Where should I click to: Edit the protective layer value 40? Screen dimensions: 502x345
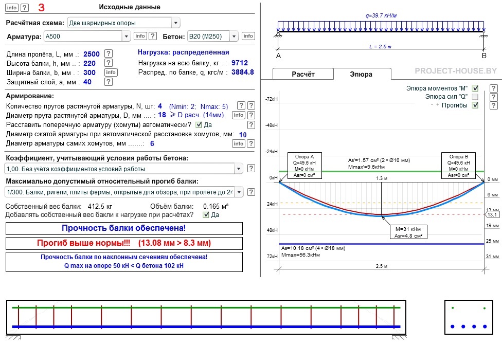(87, 82)
